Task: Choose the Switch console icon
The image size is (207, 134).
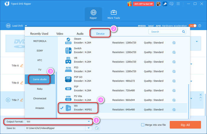Action: 68,50
